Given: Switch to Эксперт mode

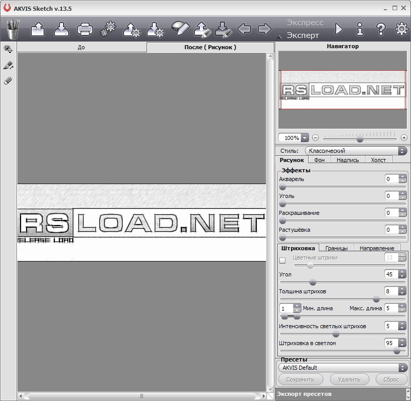Looking at the screenshot, I should point(302,35).
